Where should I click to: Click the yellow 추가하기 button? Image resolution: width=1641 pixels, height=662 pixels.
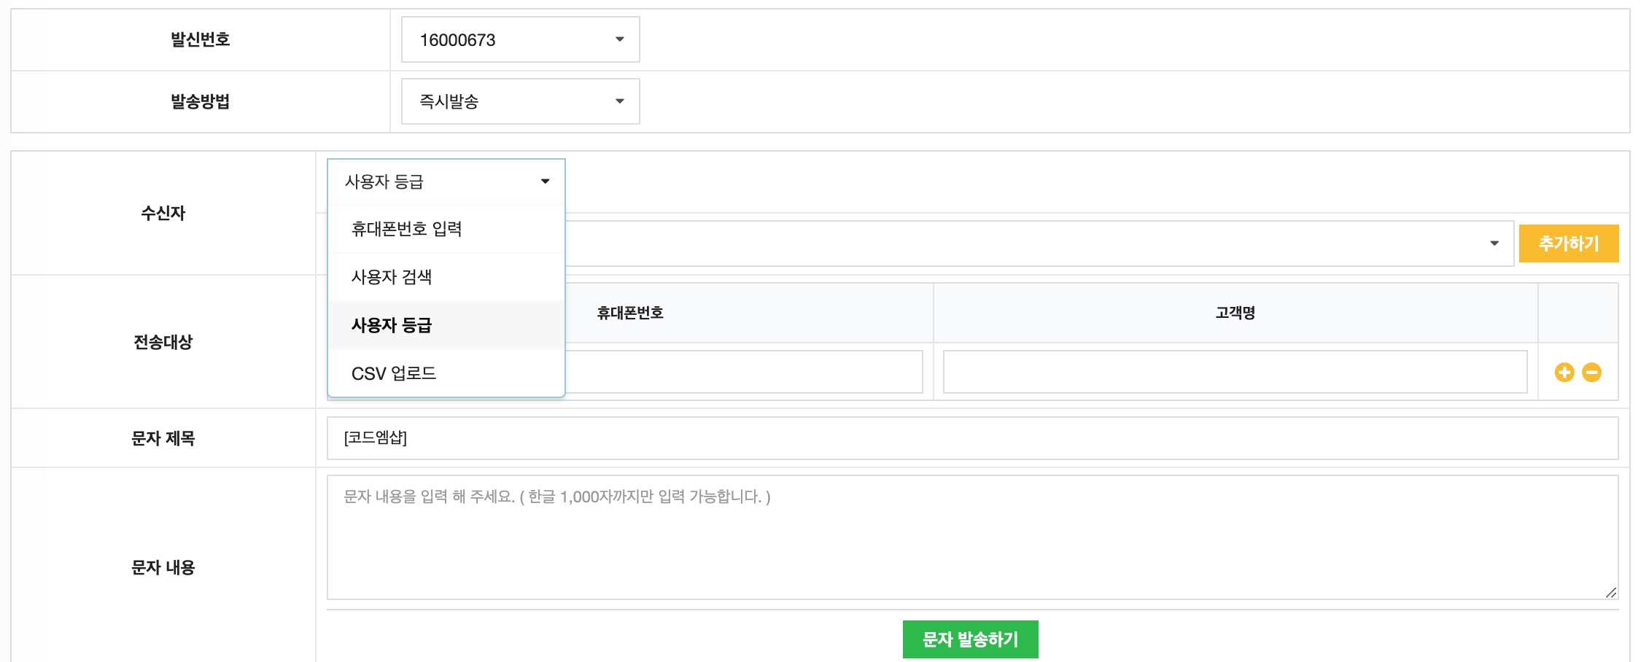tap(1569, 243)
